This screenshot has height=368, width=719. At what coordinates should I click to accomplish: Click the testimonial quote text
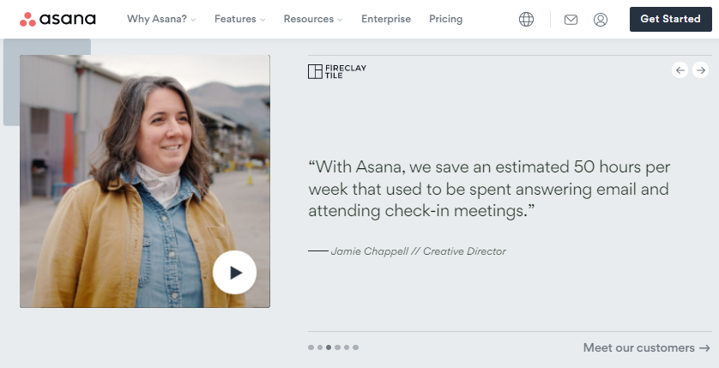click(489, 189)
